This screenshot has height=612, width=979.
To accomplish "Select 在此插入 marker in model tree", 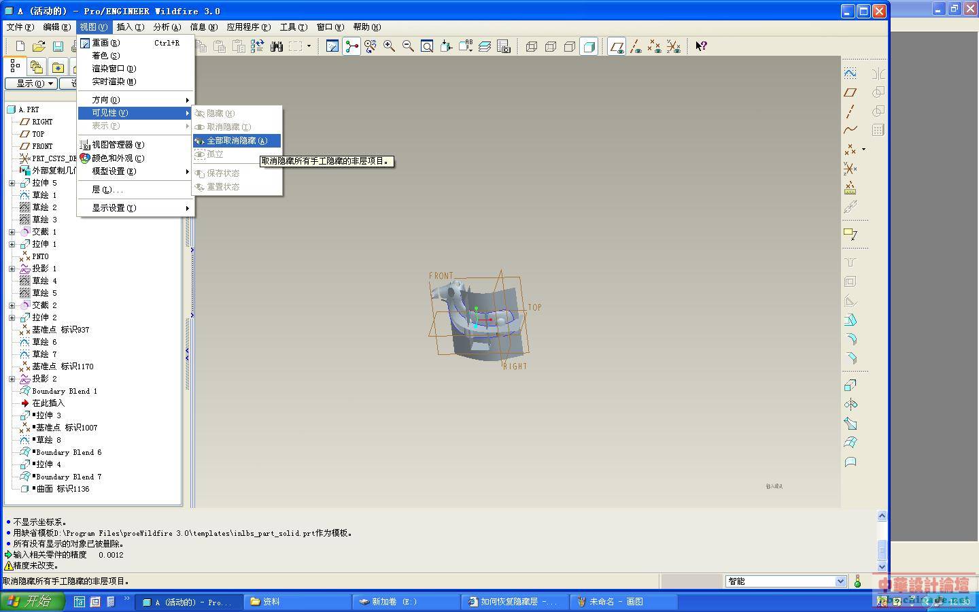I will click(48, 403).
